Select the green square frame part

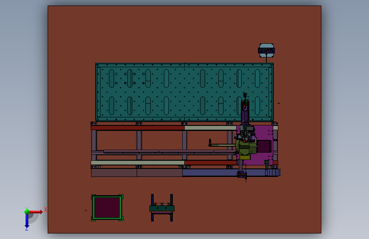(107, 208)
